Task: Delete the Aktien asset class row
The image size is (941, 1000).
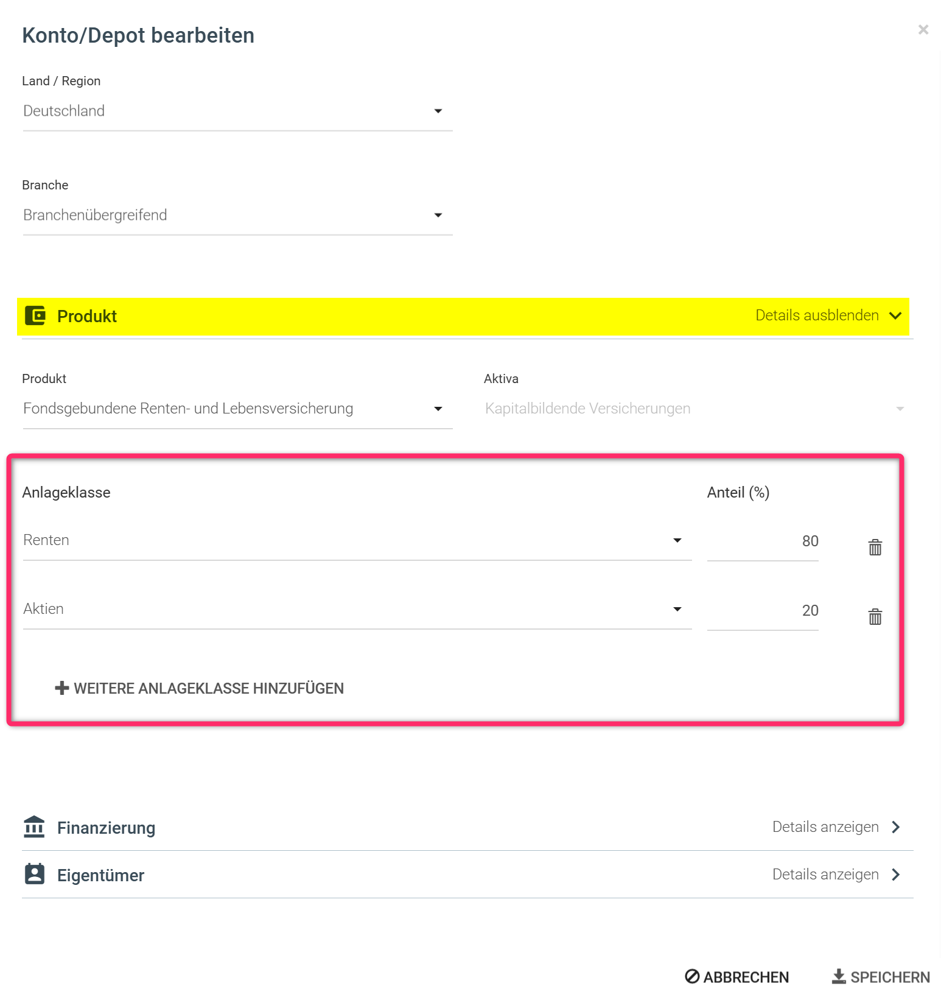Action: tap(875, 616)
